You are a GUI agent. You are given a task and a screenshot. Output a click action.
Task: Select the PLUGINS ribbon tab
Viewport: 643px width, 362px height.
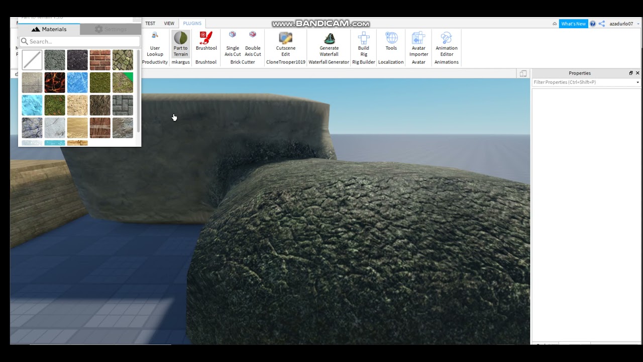click(192, 23)
